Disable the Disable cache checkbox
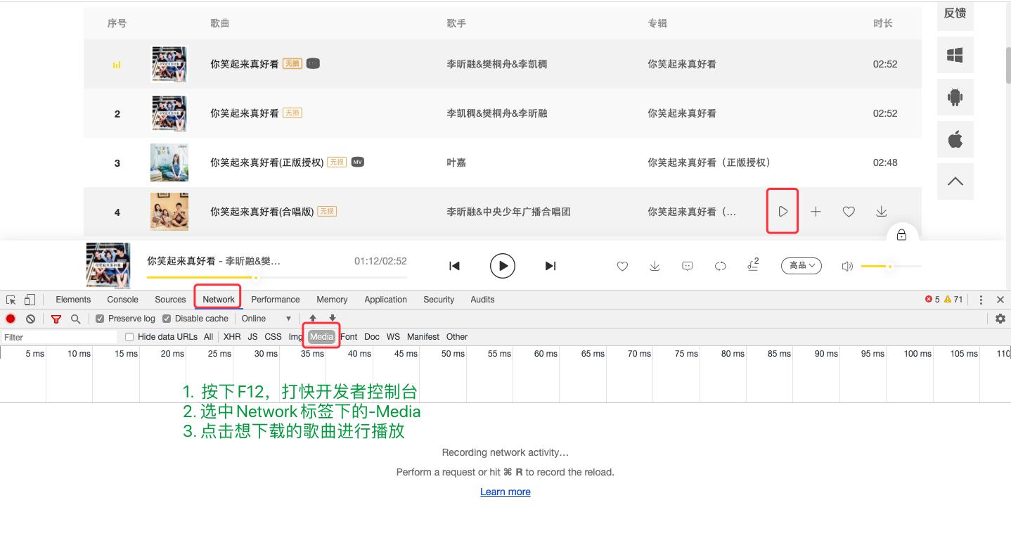Screen dimensions: 1011x536 (x=166, y=318)
